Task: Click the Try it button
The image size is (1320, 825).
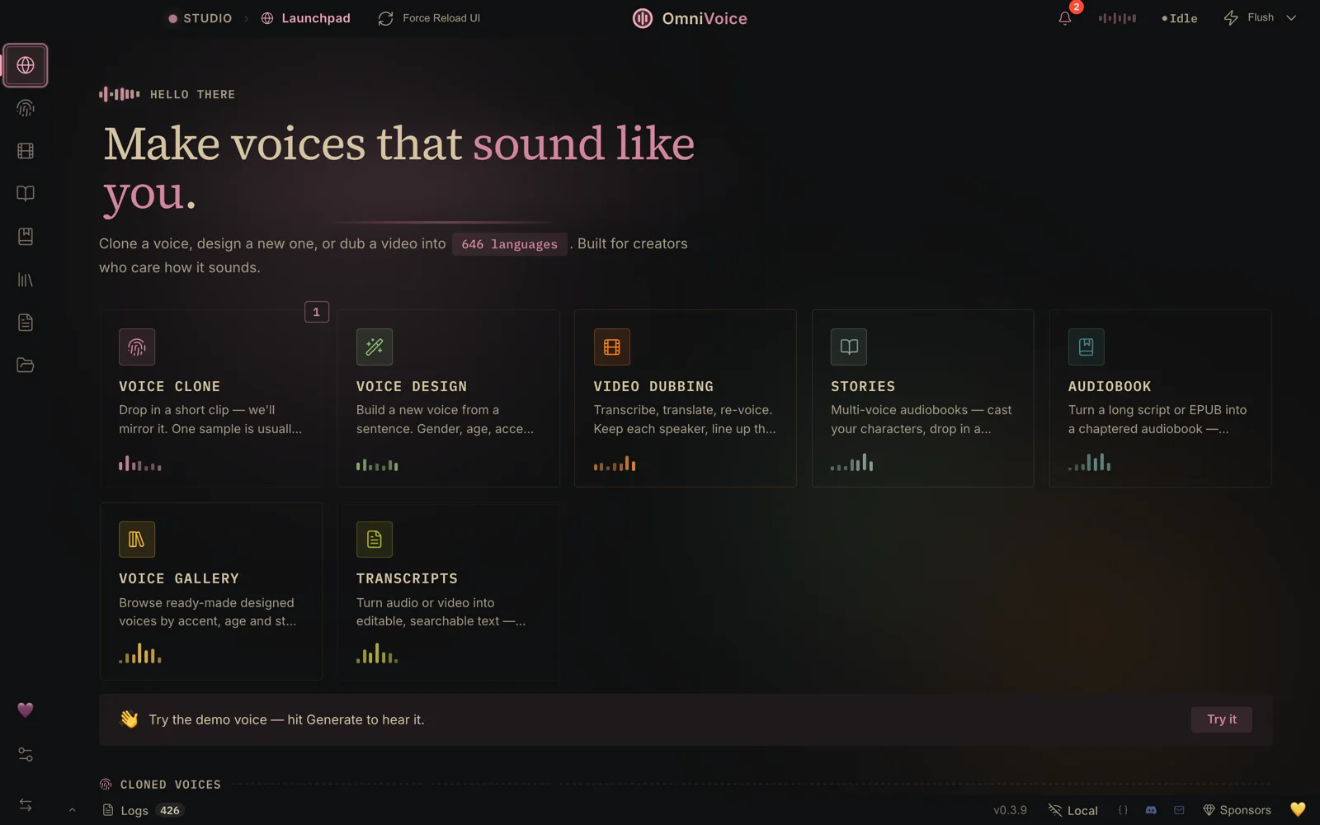Action: (x=1222, y=719)
